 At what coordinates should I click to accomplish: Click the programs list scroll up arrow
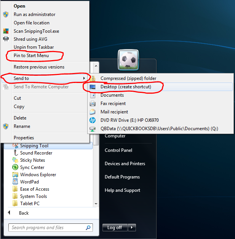(96, 66)
